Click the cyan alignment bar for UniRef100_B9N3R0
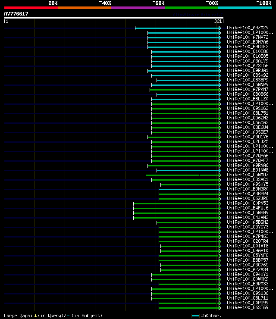Screen dimensions: 276x319 click(x=189, y=189)
